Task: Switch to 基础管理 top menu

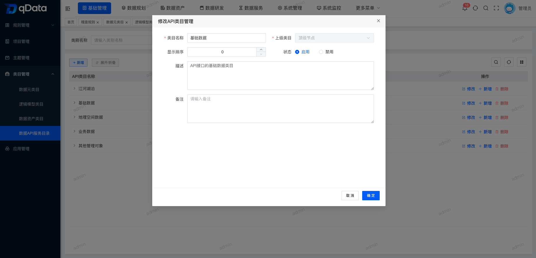Action: 94,8
